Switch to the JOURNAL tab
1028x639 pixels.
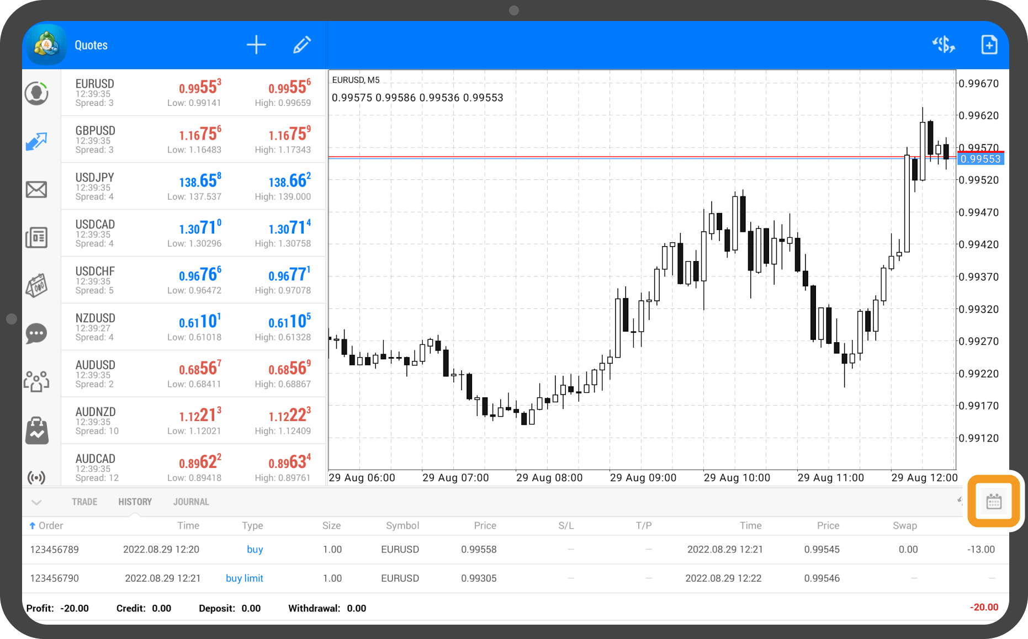[191, 502]
